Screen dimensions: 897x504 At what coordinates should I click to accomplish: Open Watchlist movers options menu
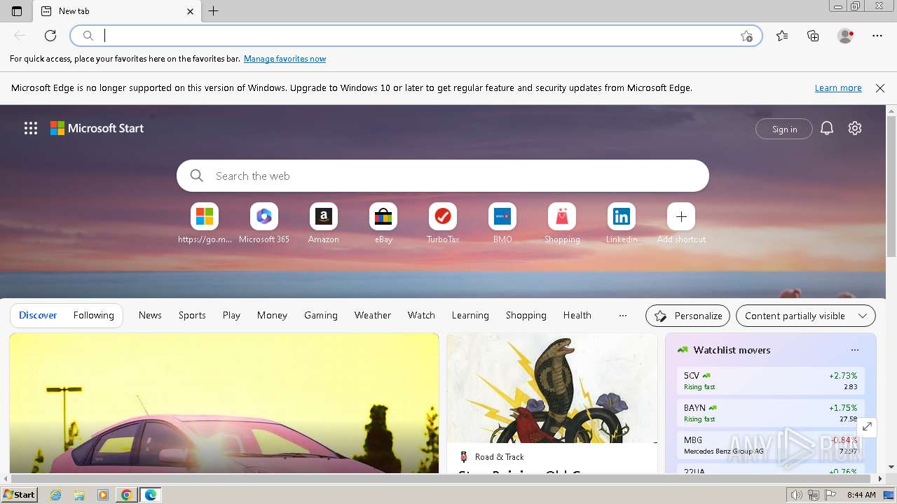[x=854, y=350]
